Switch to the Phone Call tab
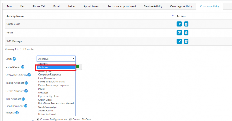232x121 pixels. (38, 6)
